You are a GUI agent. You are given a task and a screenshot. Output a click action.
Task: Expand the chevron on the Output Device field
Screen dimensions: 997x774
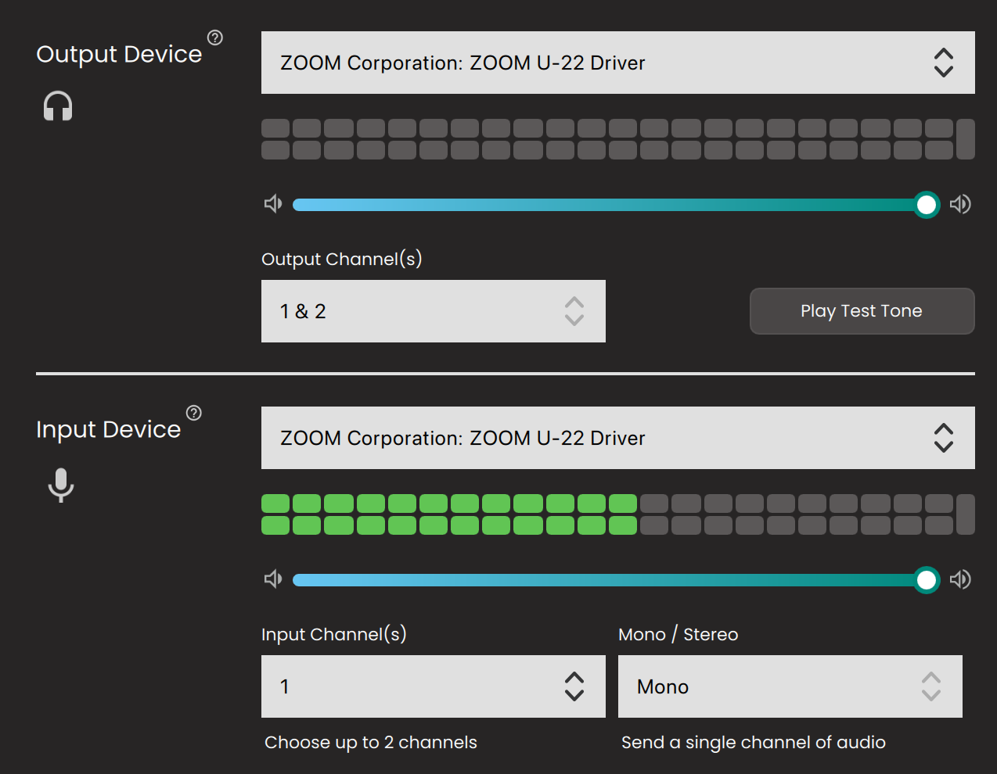943,63
